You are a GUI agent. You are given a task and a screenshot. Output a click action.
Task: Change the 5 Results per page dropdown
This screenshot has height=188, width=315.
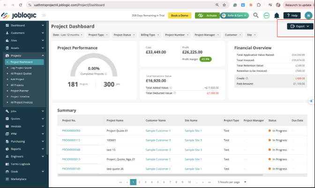tap(232, 182)
